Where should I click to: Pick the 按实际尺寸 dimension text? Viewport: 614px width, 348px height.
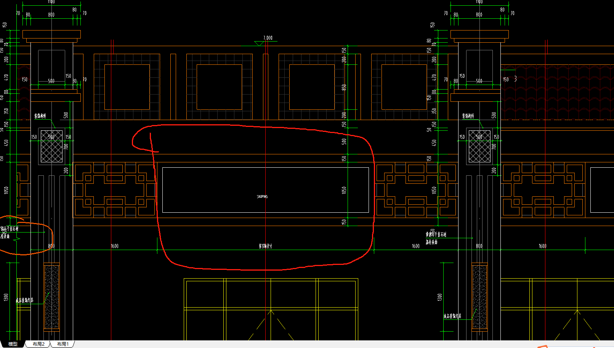click(x=265, y=246)
